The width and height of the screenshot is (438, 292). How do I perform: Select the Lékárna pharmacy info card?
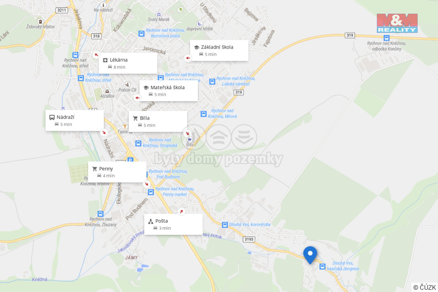click(x=128, y=63)
